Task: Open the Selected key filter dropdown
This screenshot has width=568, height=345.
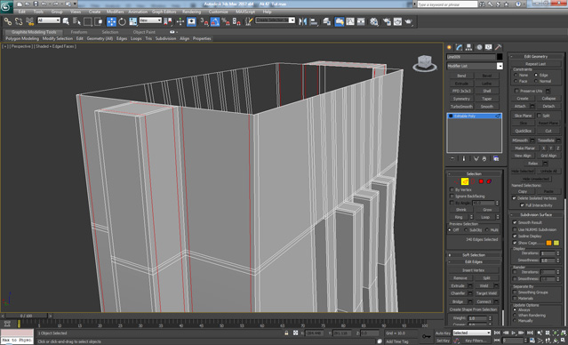Action: click(x=472, y=333)
